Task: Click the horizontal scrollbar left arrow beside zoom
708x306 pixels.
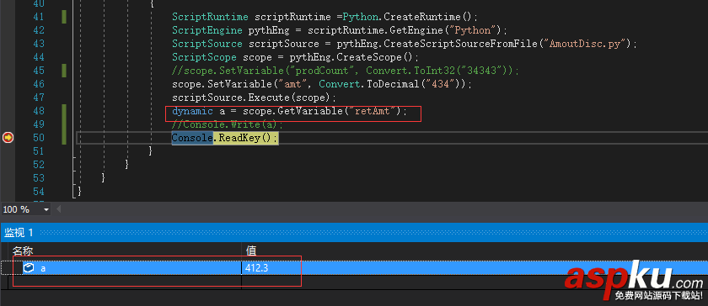Action: pos(58,209)
